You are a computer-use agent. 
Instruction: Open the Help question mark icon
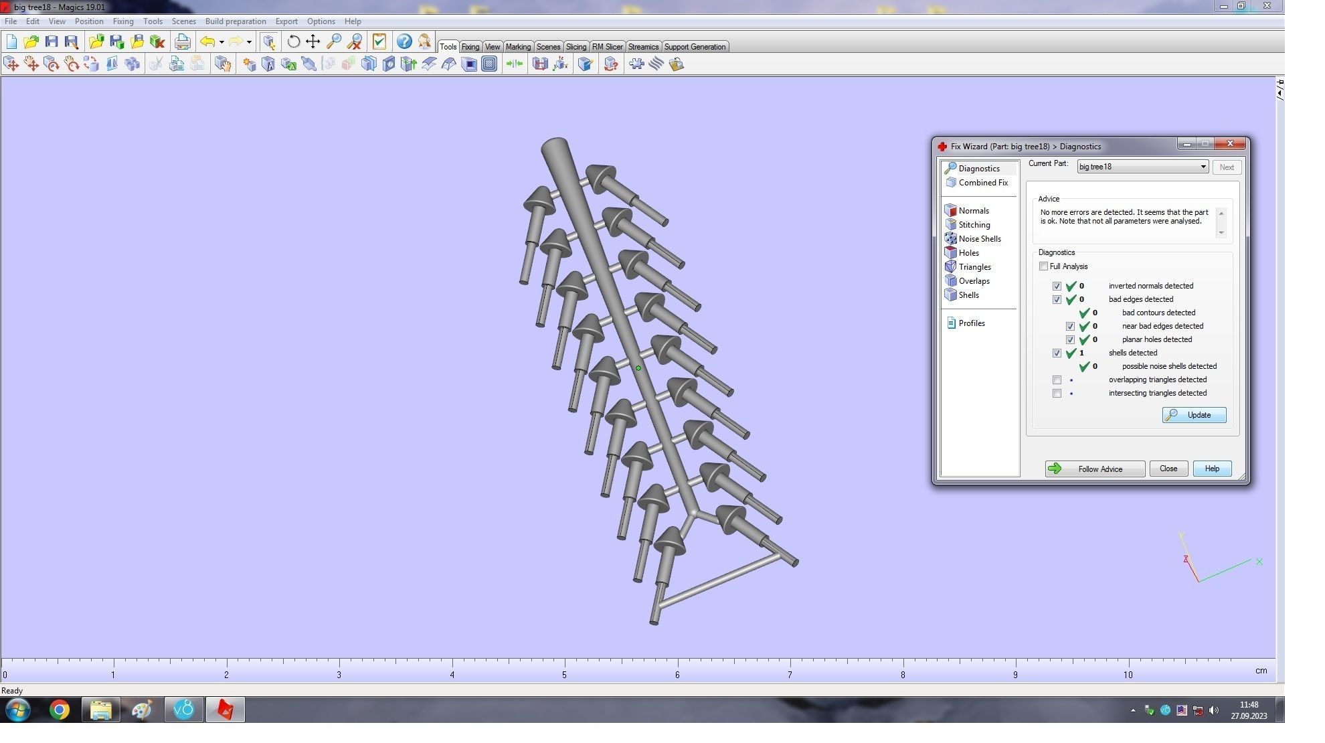[x=404, y=42]
